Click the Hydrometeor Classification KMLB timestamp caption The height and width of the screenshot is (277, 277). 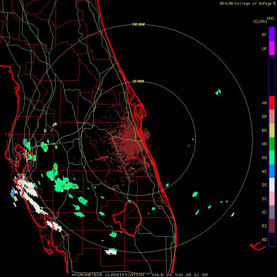tap(140, 275)
